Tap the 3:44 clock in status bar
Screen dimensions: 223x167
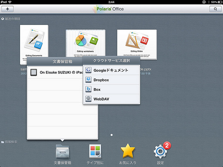[111, 2]
